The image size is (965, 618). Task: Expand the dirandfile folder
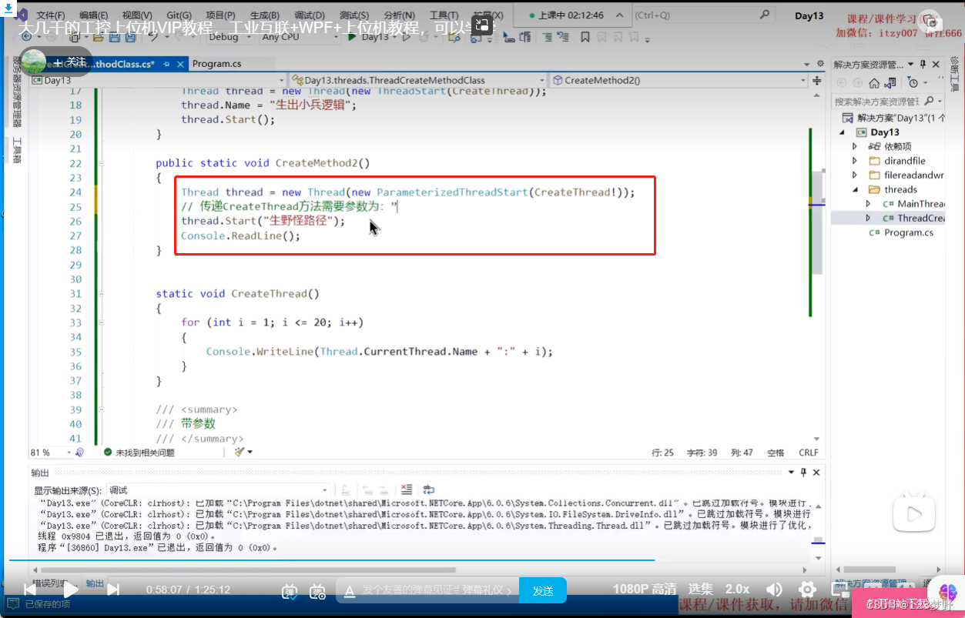click(855, 161)
